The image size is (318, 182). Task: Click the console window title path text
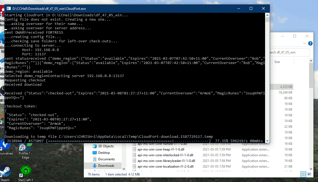tap(49, 8)
